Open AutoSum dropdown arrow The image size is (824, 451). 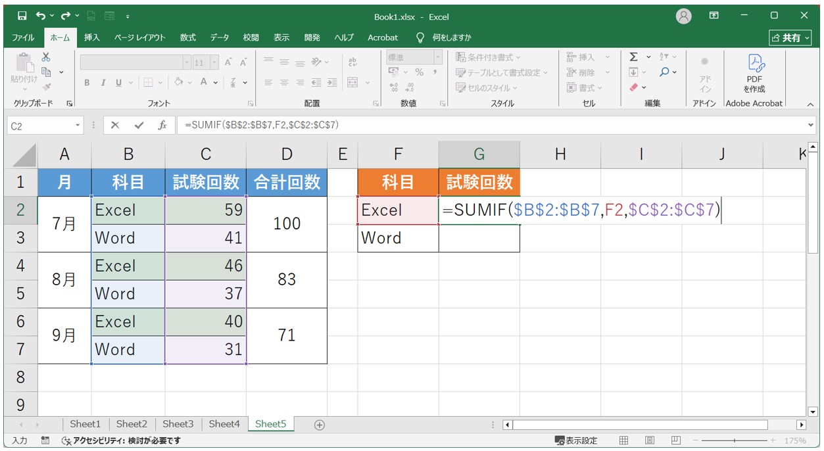click(648, 57)
